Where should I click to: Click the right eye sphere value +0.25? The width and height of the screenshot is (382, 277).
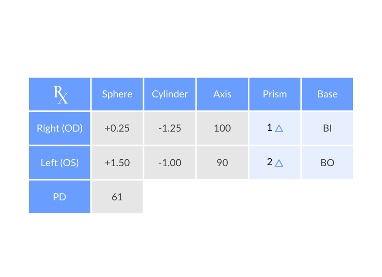117,128
